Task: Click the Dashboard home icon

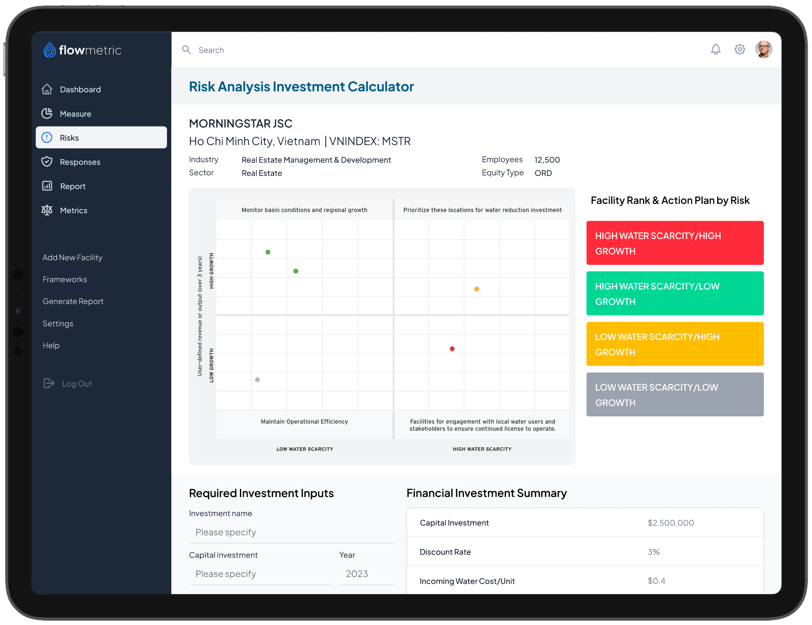Action: (47, 89)
